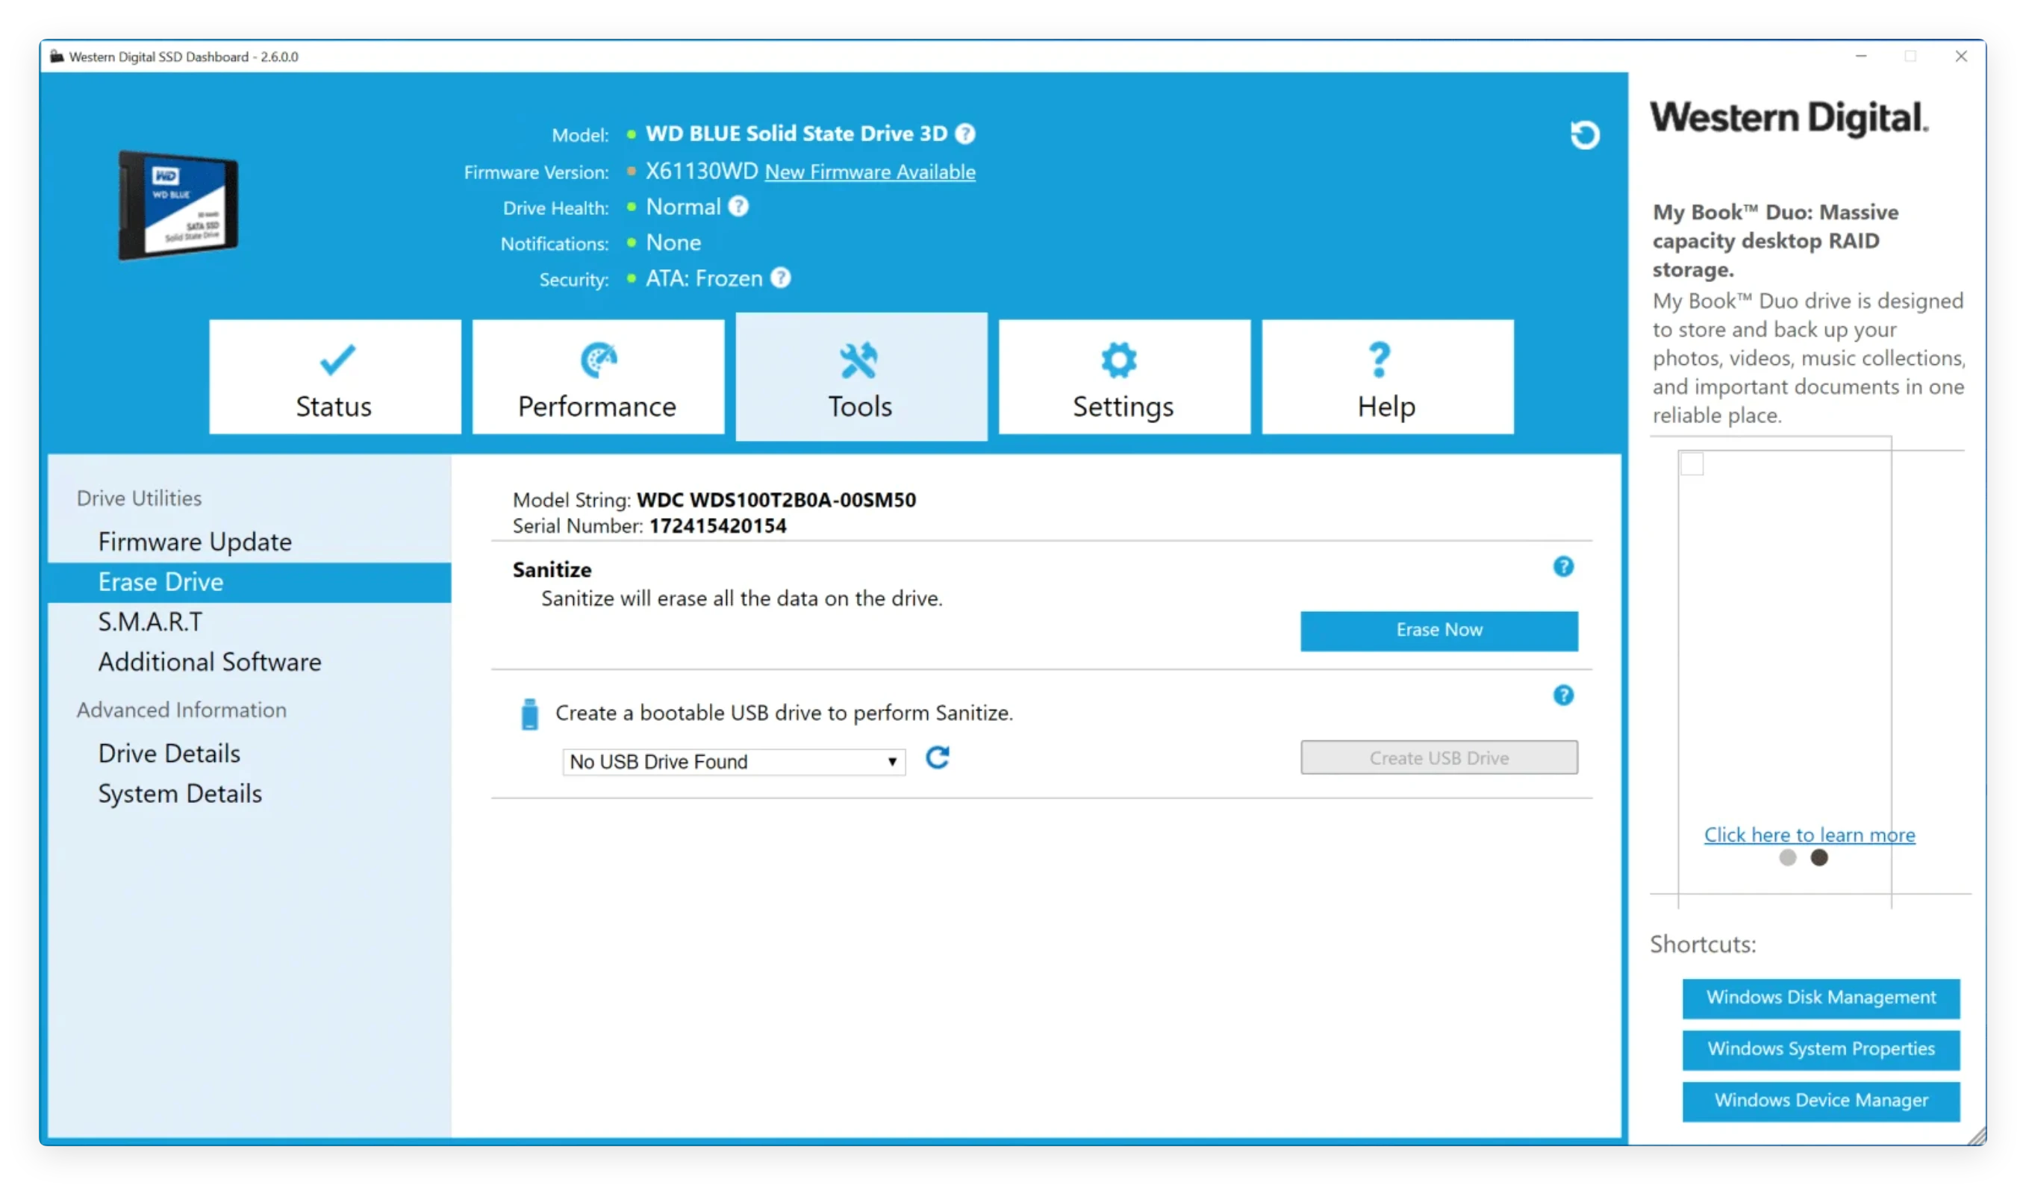This screenshot has height=1185, width=2026.
Task: Open Drive Details in sidebar
Action: tap(249, 753)
